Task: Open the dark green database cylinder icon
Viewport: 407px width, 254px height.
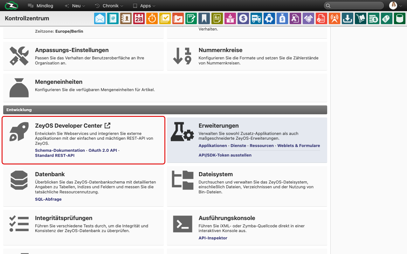Action: (x=400, y=18)
